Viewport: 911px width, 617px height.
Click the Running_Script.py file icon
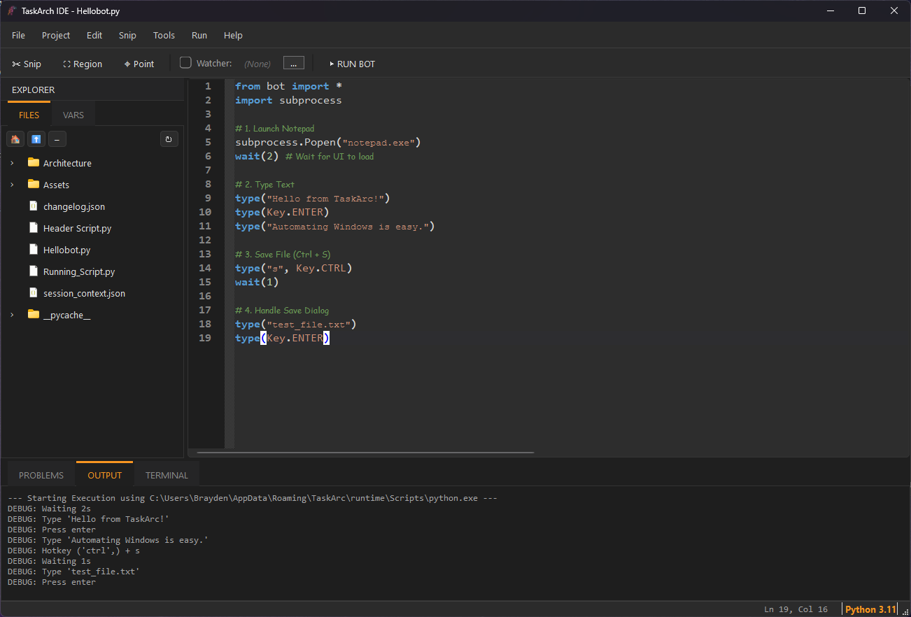pos(34,271)
